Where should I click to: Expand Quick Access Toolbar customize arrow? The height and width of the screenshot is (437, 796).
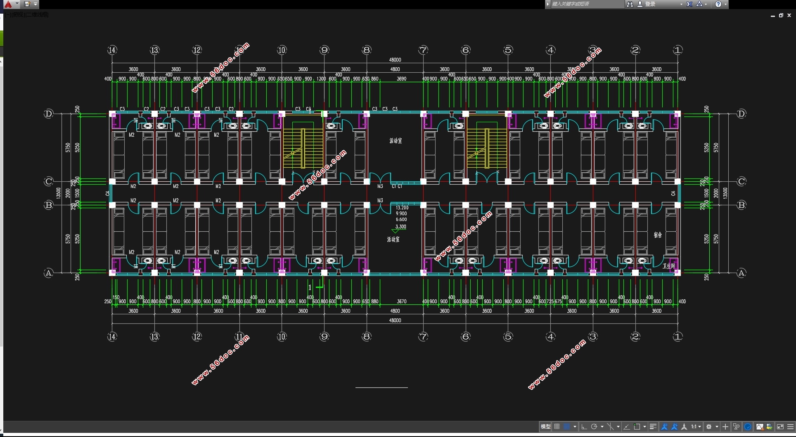[36, 4]
